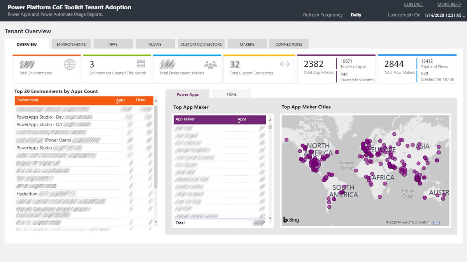This screenshot has height=262, width=467.
Task: Click the Top 20 Environments by Apps Count title
Action: point(56,91)
